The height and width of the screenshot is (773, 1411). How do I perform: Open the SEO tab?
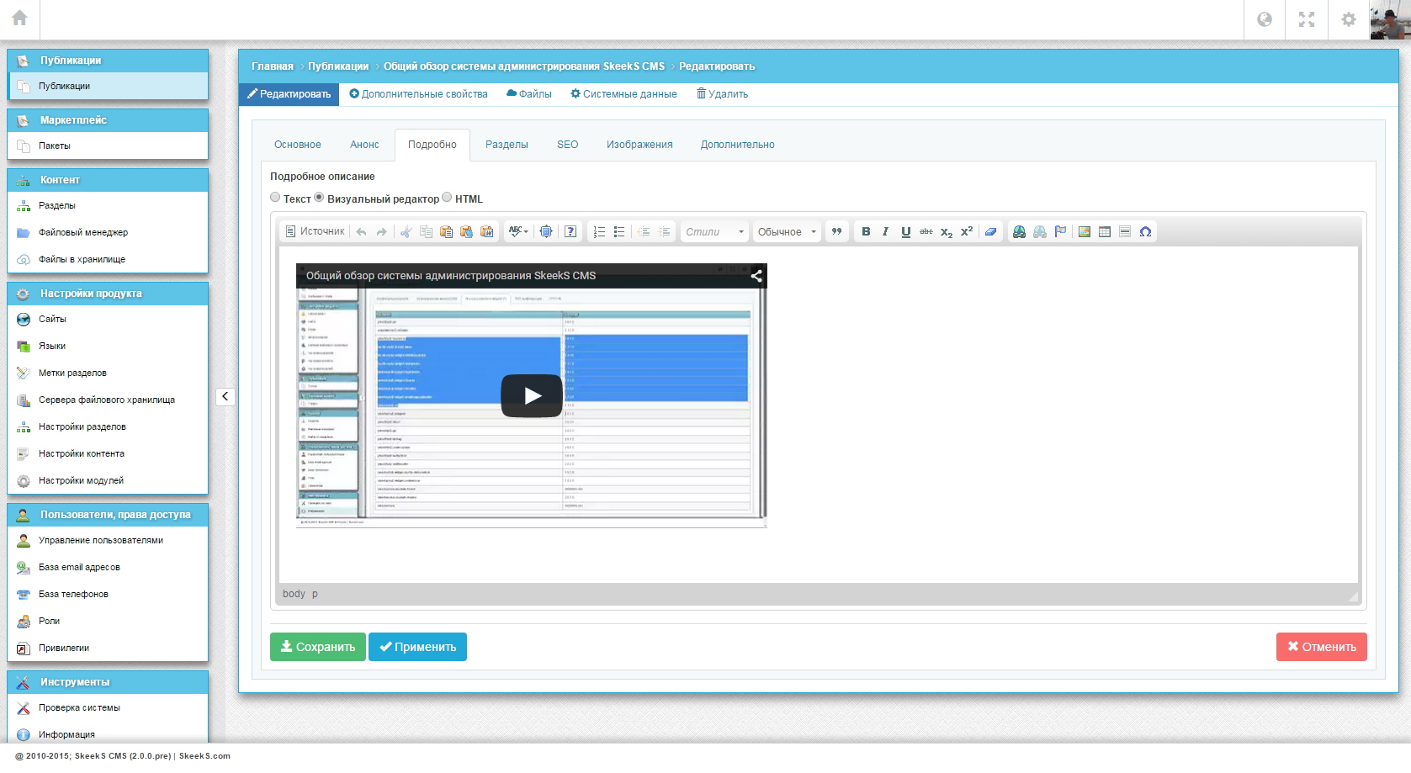[x=568, y=145]
